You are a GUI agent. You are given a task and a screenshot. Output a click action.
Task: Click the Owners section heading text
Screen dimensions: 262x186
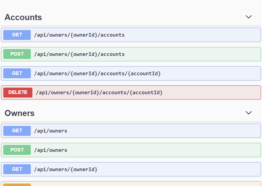[x=20, y=113]
